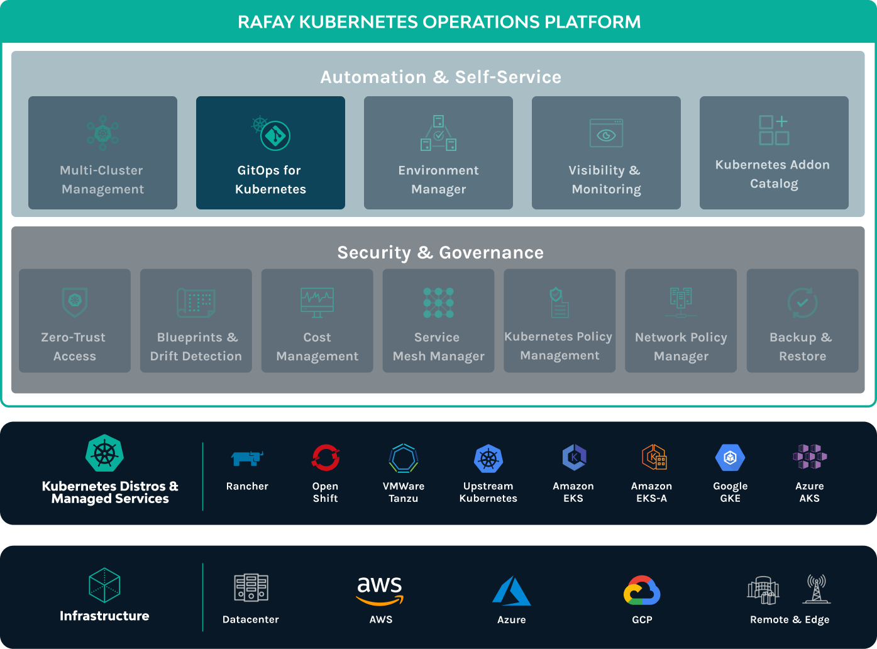The image size is (877, 649).
Task: Click the Amazon EKS logo
Action: (x=574, y=457)
